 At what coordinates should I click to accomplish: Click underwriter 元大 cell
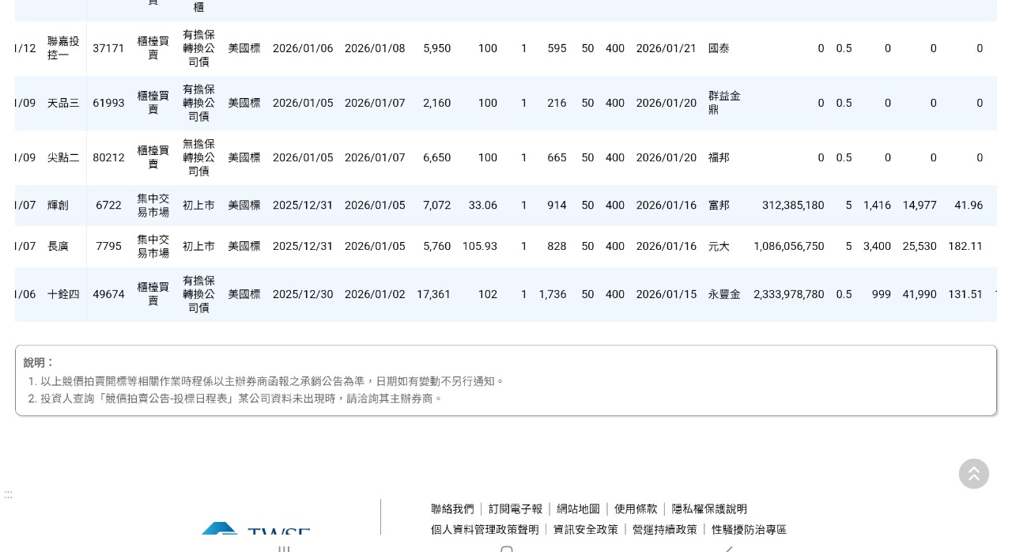(x=719, y=246)
